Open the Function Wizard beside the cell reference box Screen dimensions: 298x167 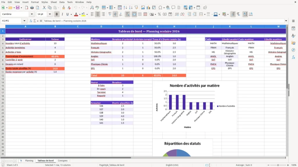(31, 21)
